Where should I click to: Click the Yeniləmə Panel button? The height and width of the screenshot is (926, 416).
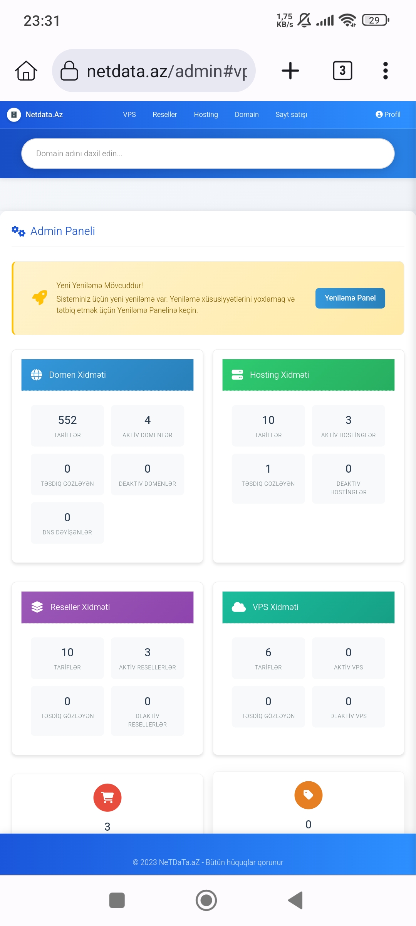click(x=350, y=298)
